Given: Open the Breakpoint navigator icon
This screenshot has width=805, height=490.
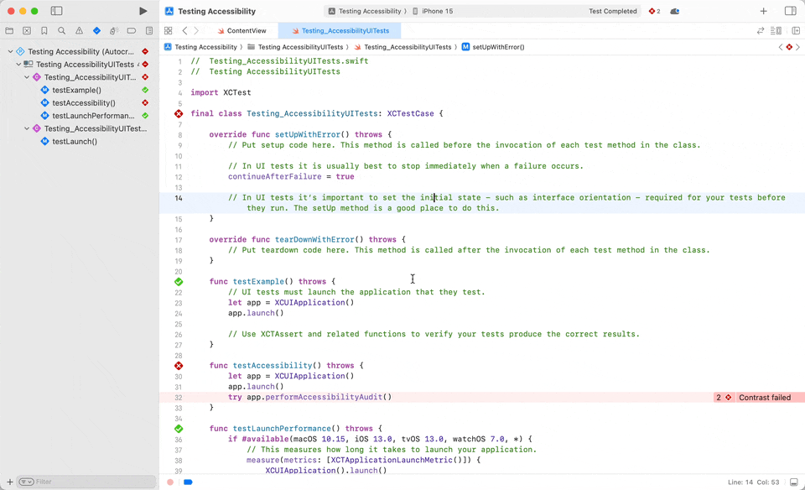Looking at the screenshot, I should [132, 31].
